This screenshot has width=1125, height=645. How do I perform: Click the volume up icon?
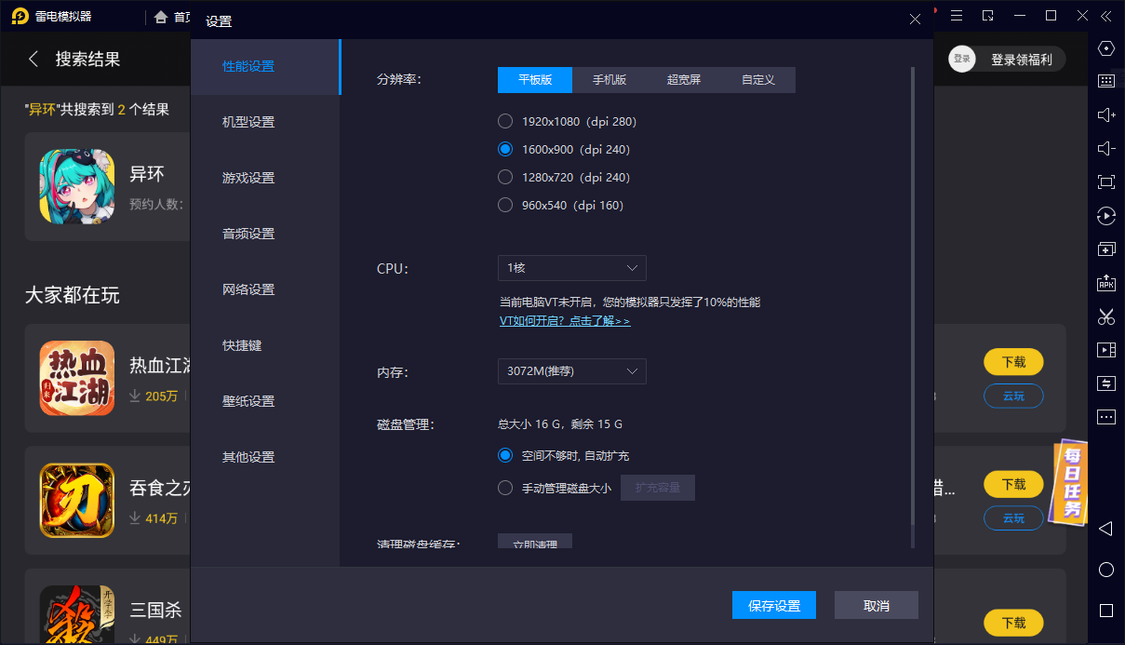click(x=1105, y=114)
